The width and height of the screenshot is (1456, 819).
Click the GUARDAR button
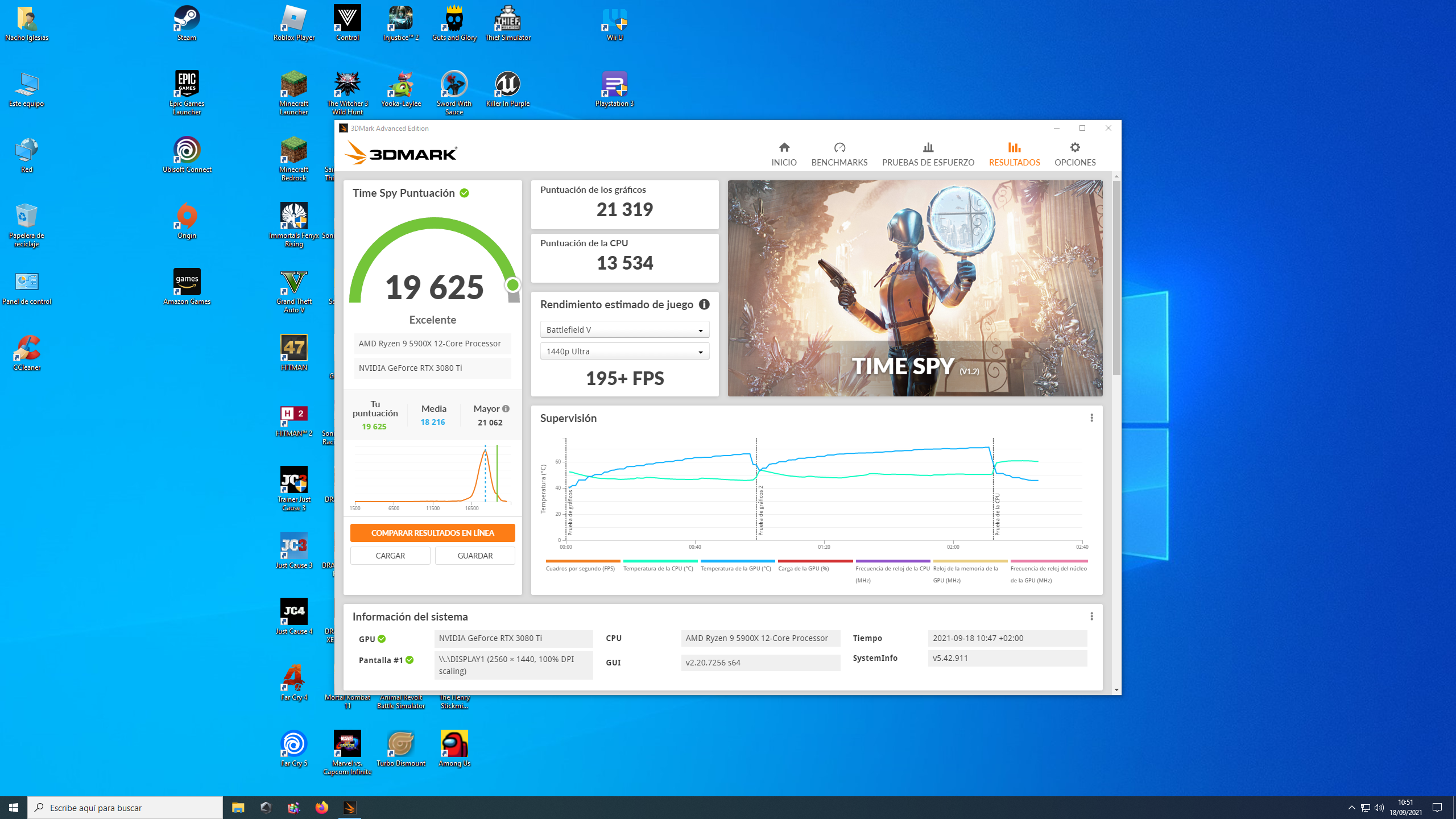[475, 556]
